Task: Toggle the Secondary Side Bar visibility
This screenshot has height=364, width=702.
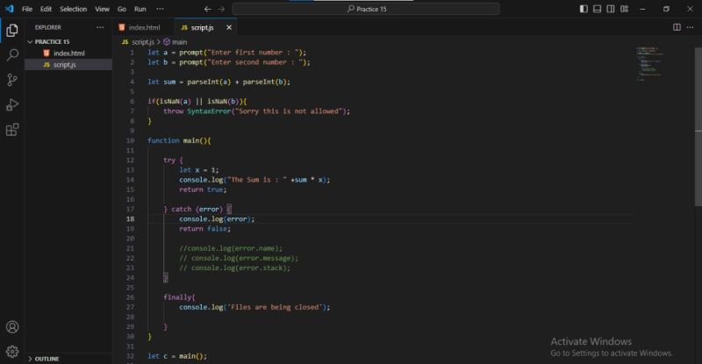Action: point(611,9)
